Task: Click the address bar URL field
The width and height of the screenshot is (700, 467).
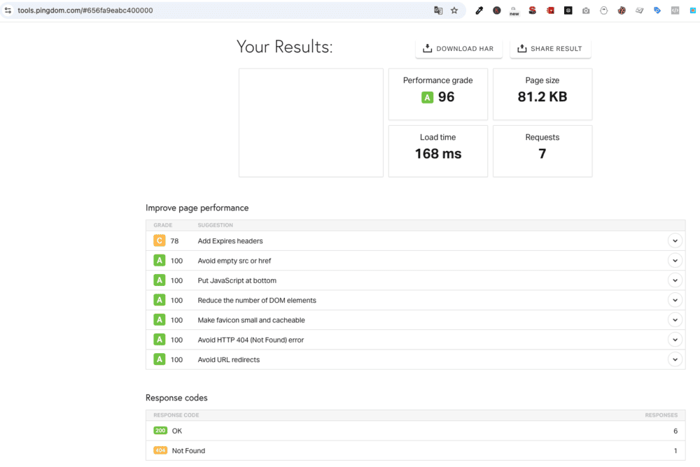Action: 210,10
